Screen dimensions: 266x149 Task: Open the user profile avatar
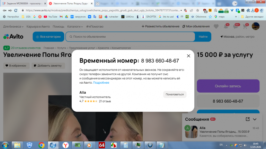(256, 26)
